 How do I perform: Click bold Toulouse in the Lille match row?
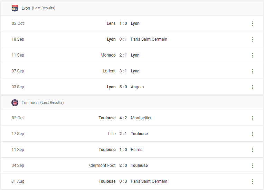pos(139,134)
